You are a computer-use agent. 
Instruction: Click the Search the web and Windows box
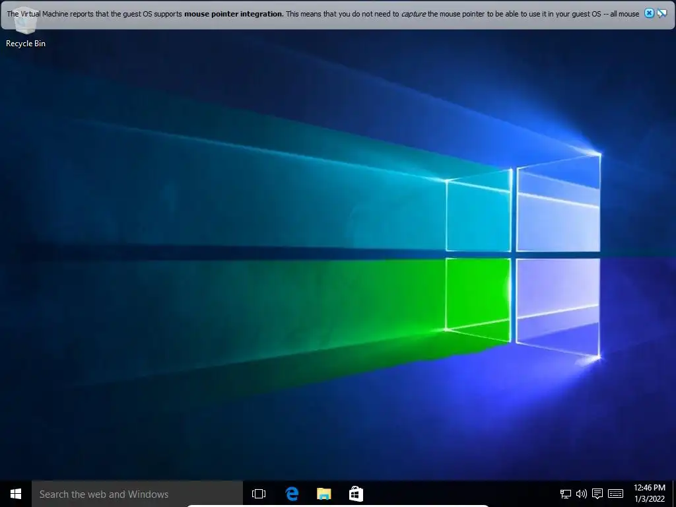pos(137,494)
